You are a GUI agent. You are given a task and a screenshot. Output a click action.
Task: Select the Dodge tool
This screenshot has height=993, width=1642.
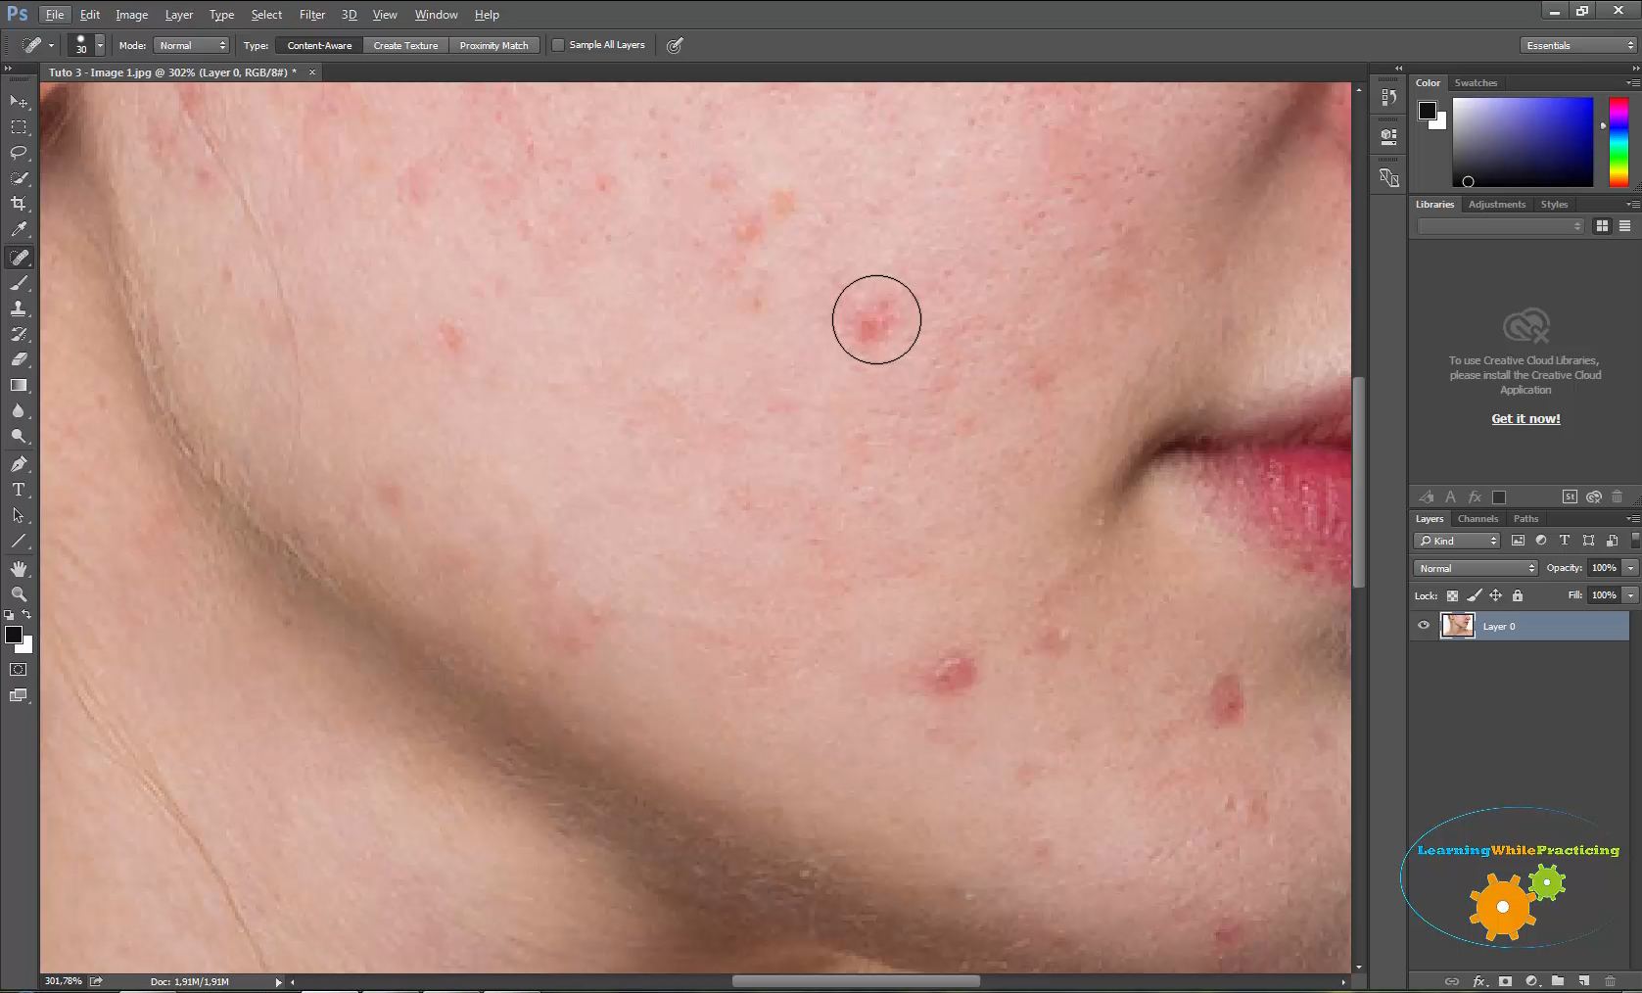(x=19, y=437)
